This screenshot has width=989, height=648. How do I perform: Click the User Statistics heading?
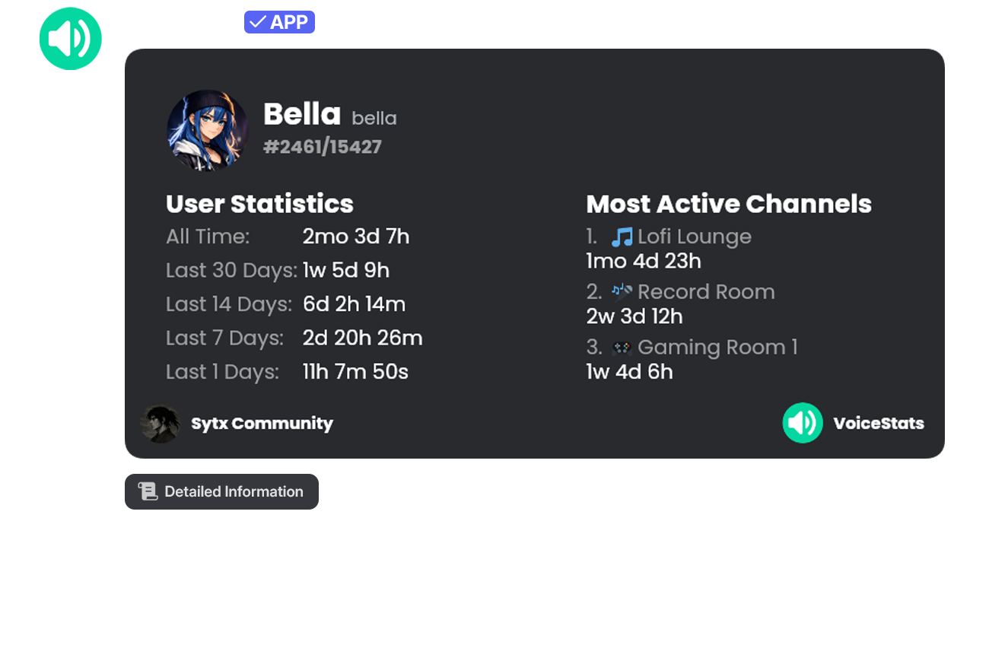[259, 204]
